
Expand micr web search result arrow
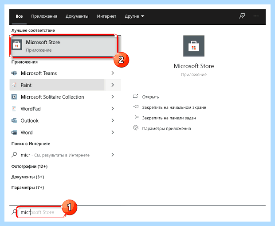113,155
